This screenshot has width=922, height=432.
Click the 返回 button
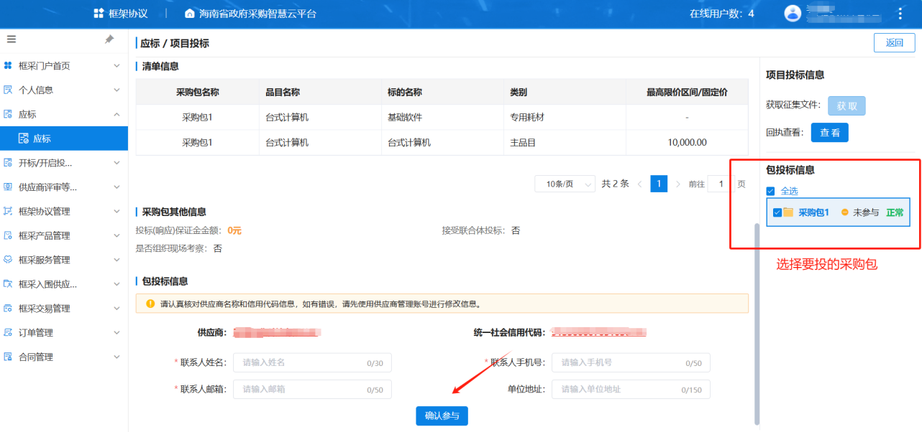(x=895, y=42)
